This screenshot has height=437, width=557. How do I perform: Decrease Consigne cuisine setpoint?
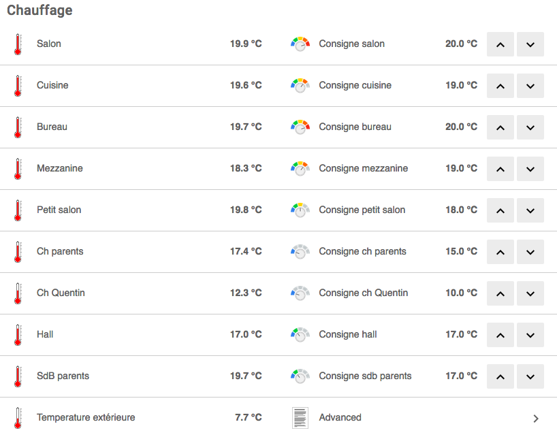(530, 86)
